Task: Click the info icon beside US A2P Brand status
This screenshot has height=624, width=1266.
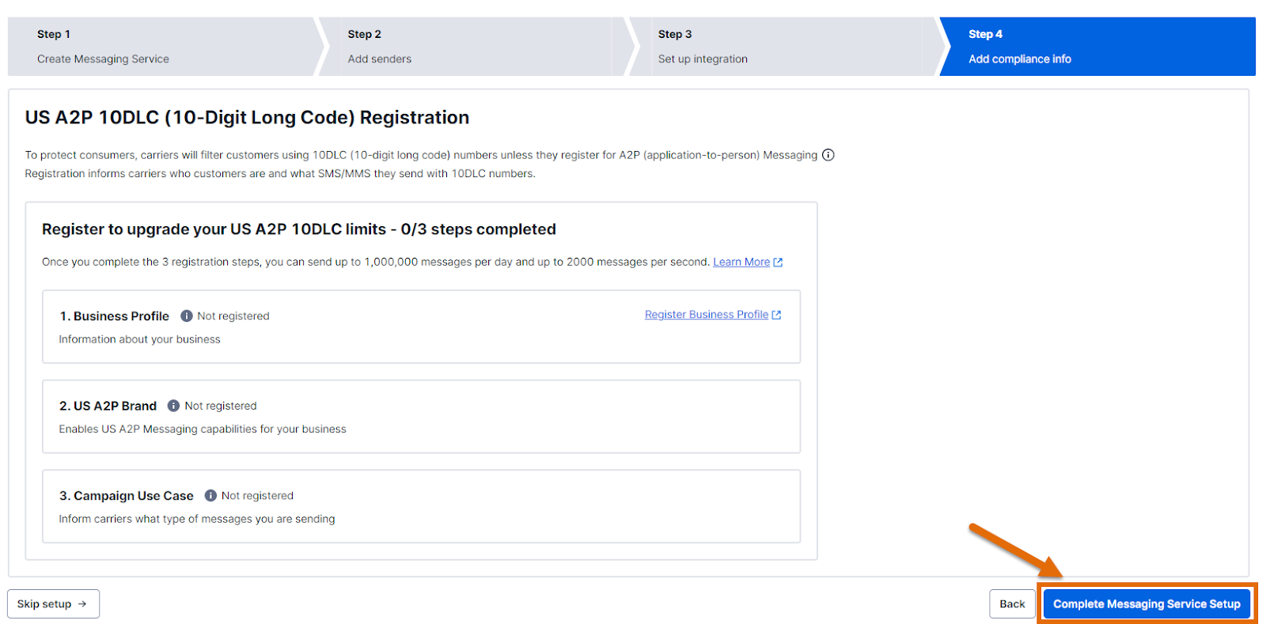Action: 173,406
